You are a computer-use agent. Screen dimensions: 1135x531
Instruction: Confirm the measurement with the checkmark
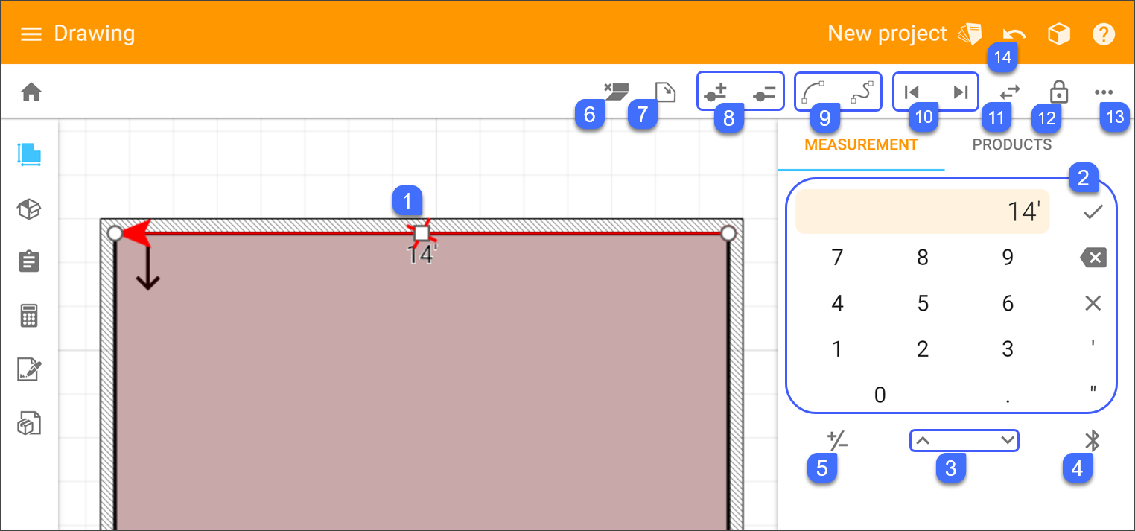[x=1093, y=212]
